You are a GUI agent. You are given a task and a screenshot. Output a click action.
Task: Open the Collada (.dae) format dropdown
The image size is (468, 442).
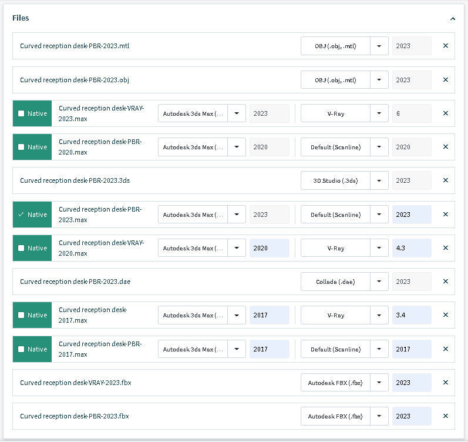coord(379,282)
